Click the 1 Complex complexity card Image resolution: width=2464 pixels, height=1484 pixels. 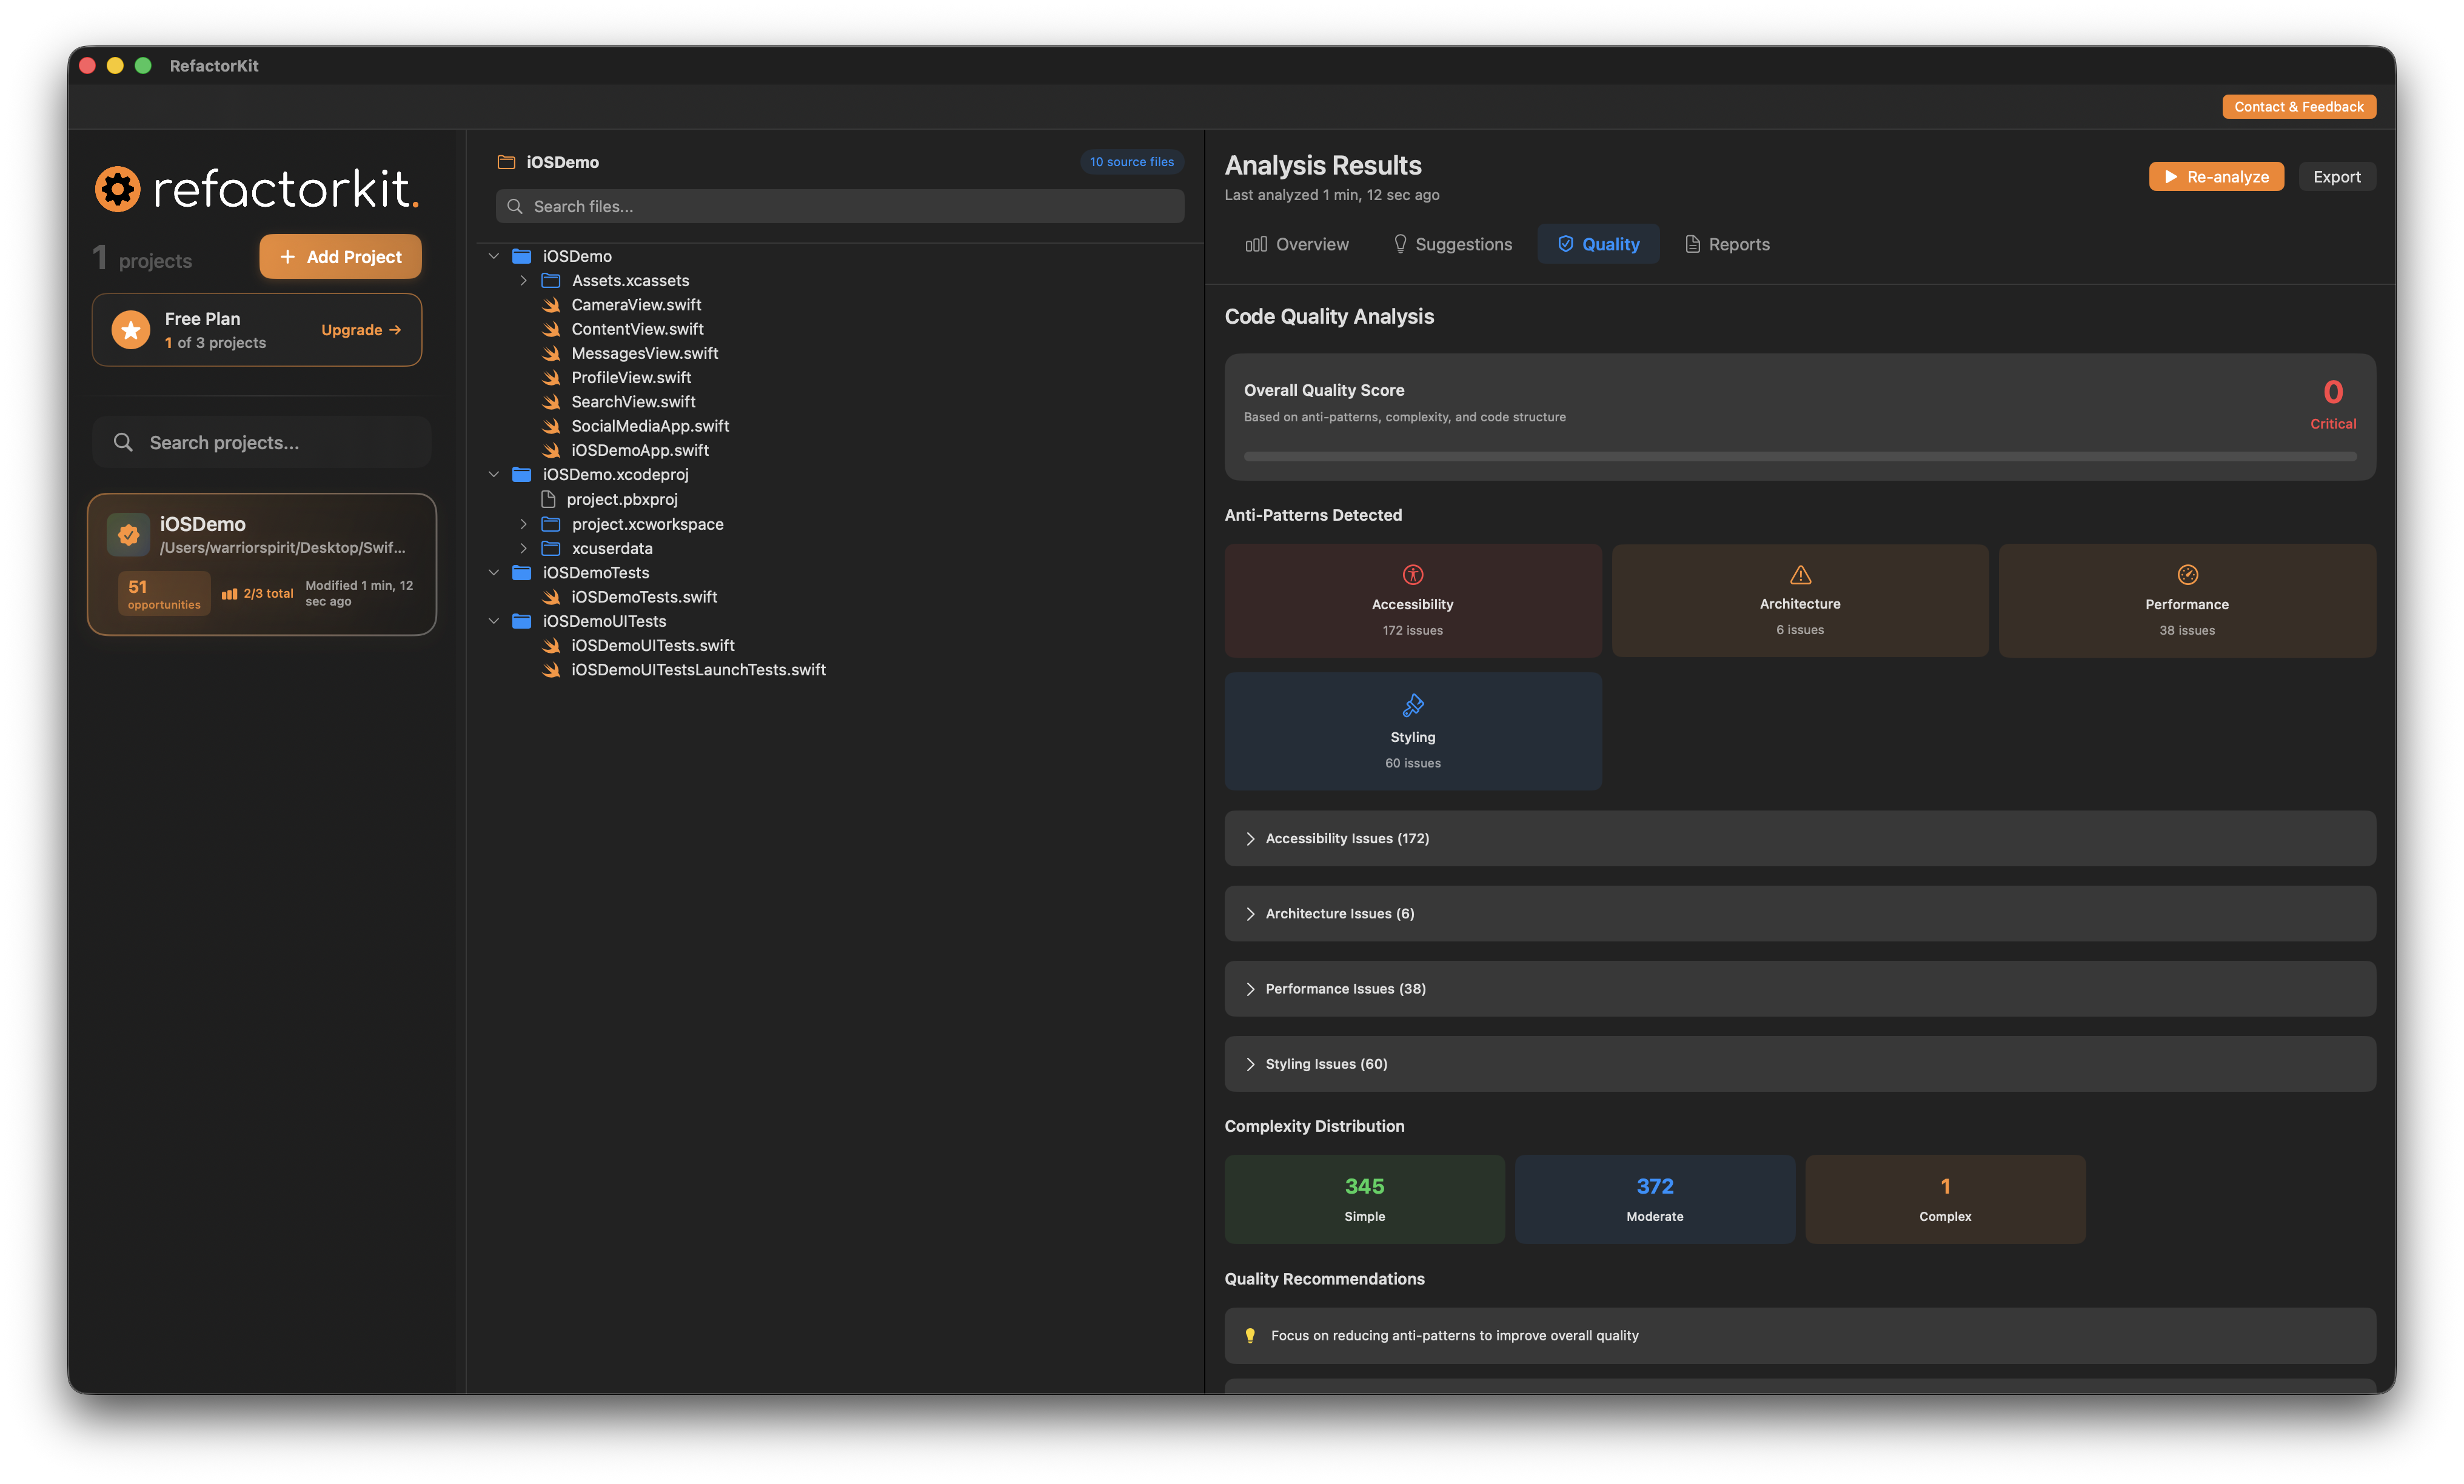(1945, 1199)
